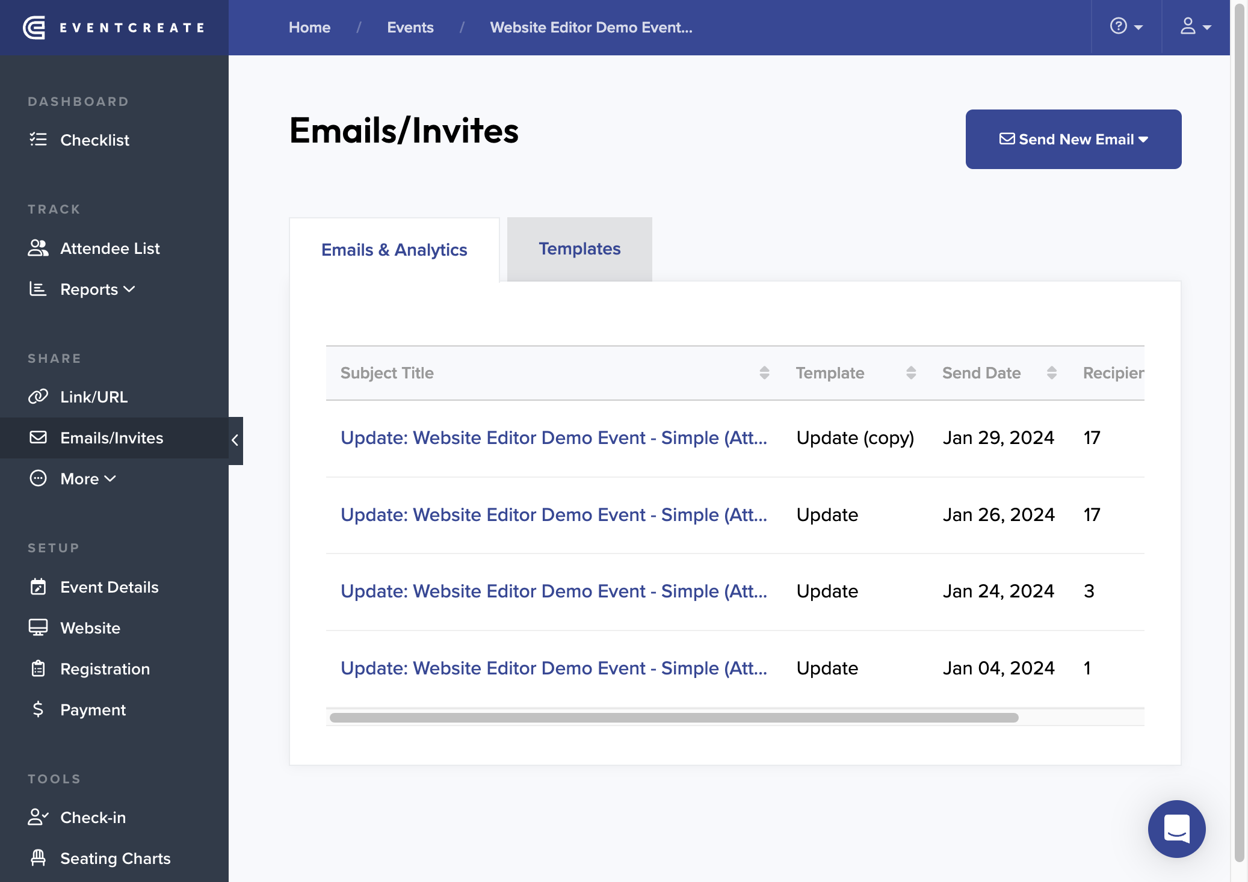Go to Home in the breadcrumb
The image size is (1248, 882).
tap(309, 28)
